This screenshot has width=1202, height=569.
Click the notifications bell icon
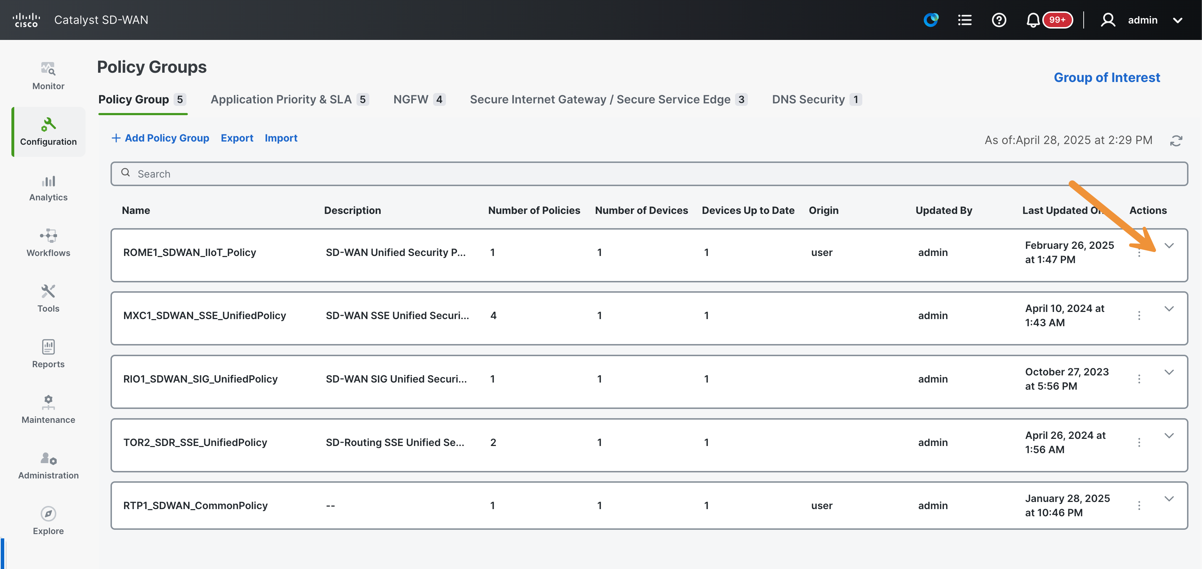click(x=1033, y=20)
